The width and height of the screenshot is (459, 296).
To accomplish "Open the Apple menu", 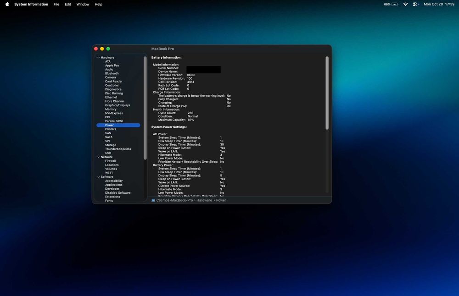I will point(7,4).
